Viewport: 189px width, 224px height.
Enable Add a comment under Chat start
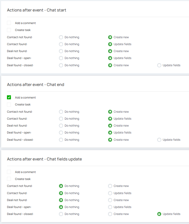[x=9, y=23]
